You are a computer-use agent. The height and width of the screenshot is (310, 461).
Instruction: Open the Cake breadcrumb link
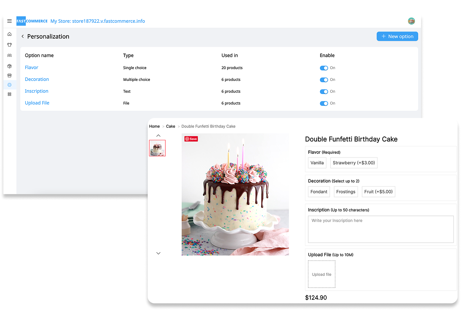click(170, 126)
